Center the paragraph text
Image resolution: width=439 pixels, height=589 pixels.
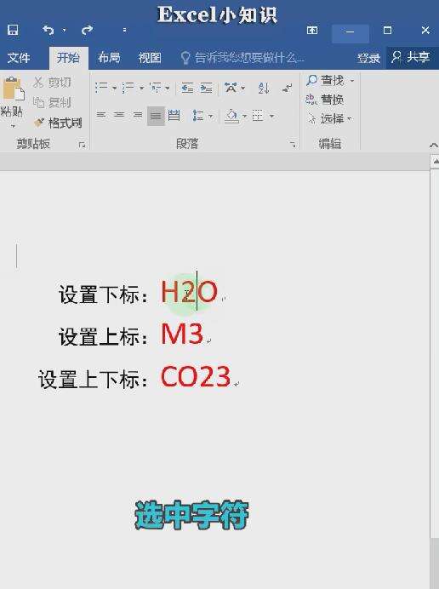click(x=119, y=115)
